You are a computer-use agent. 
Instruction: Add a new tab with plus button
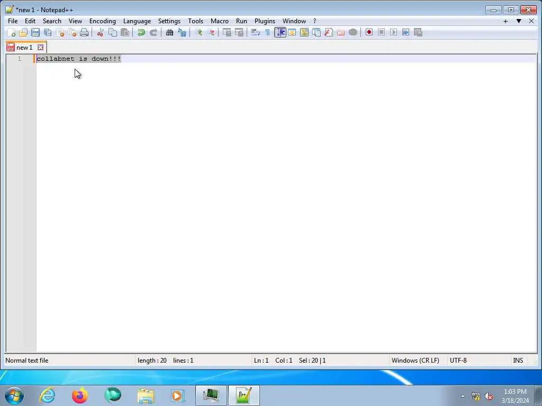(x=505, y=21)
